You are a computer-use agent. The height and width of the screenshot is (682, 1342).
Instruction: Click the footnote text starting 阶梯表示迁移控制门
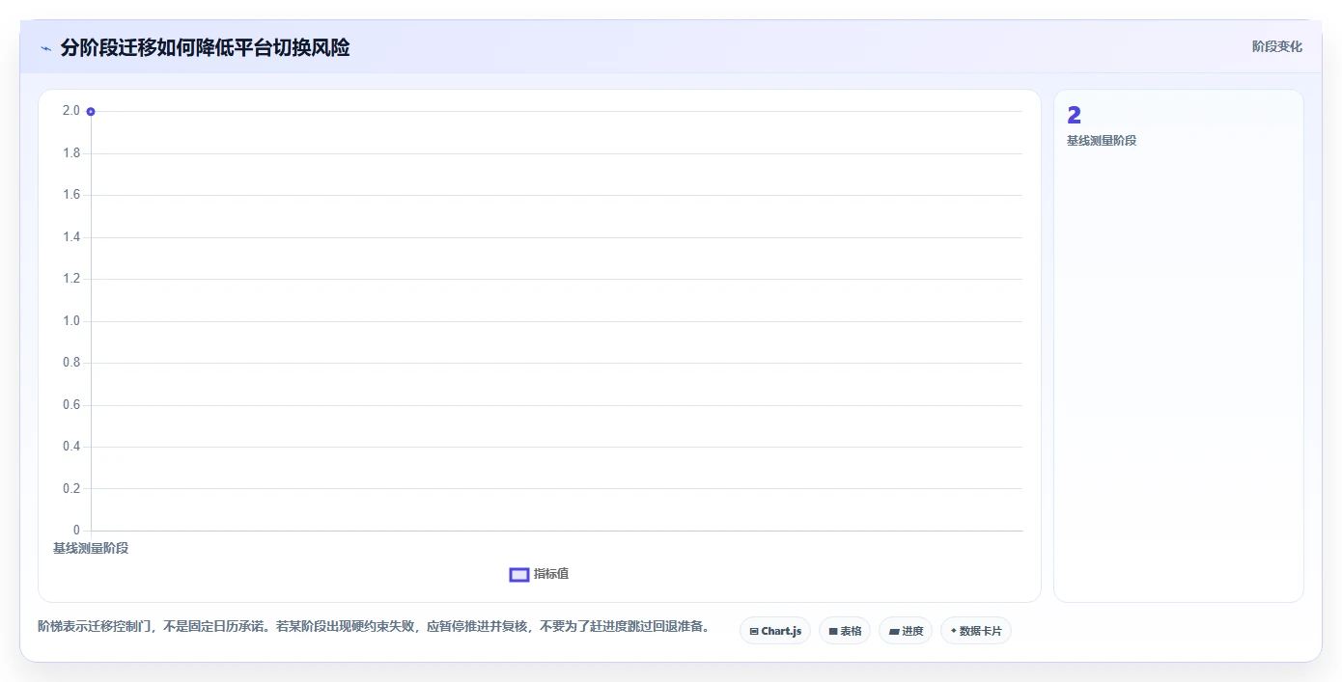[377, 626]
